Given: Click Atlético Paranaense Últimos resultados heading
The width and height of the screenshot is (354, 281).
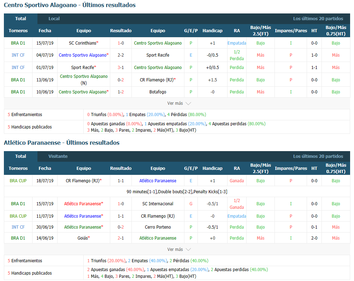Looking at the screenshot, I should tap(61, 143).
